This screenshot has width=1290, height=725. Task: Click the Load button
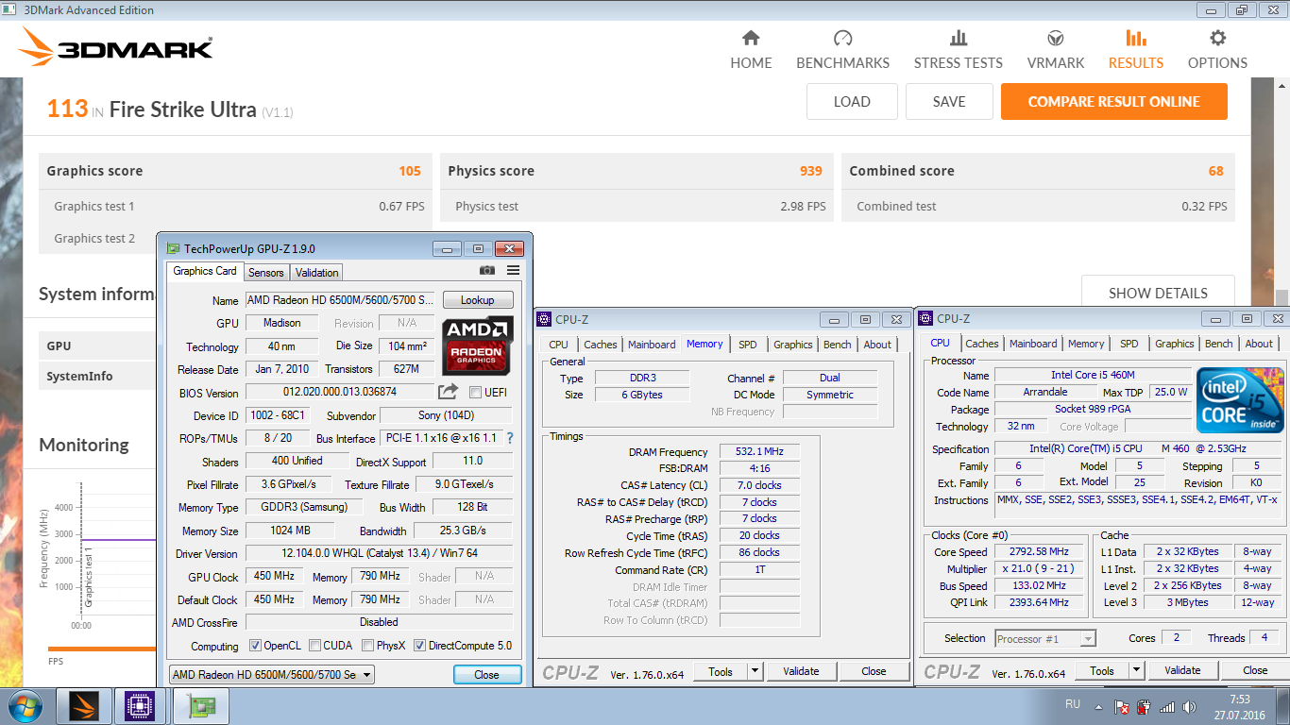[852, 102]
